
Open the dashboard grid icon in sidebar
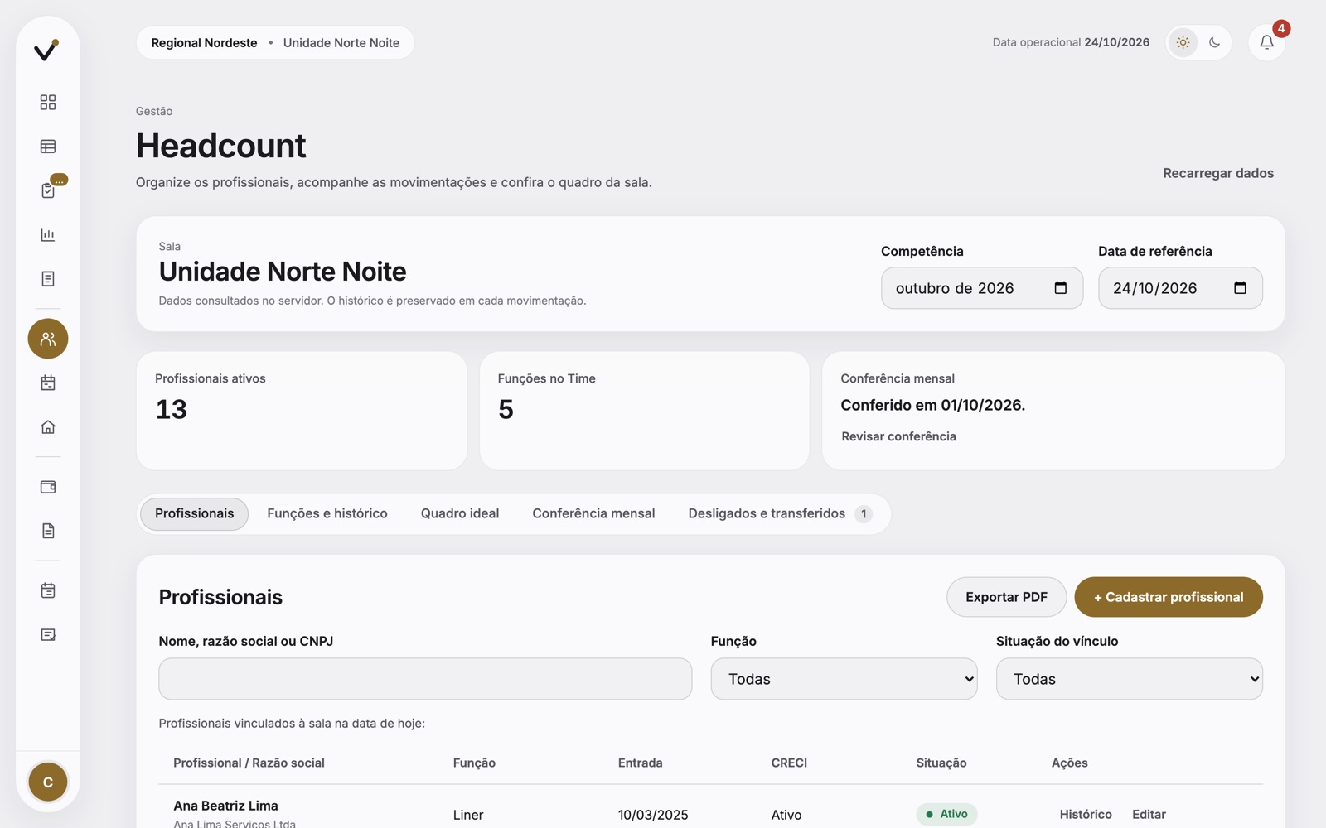[48, 102]
